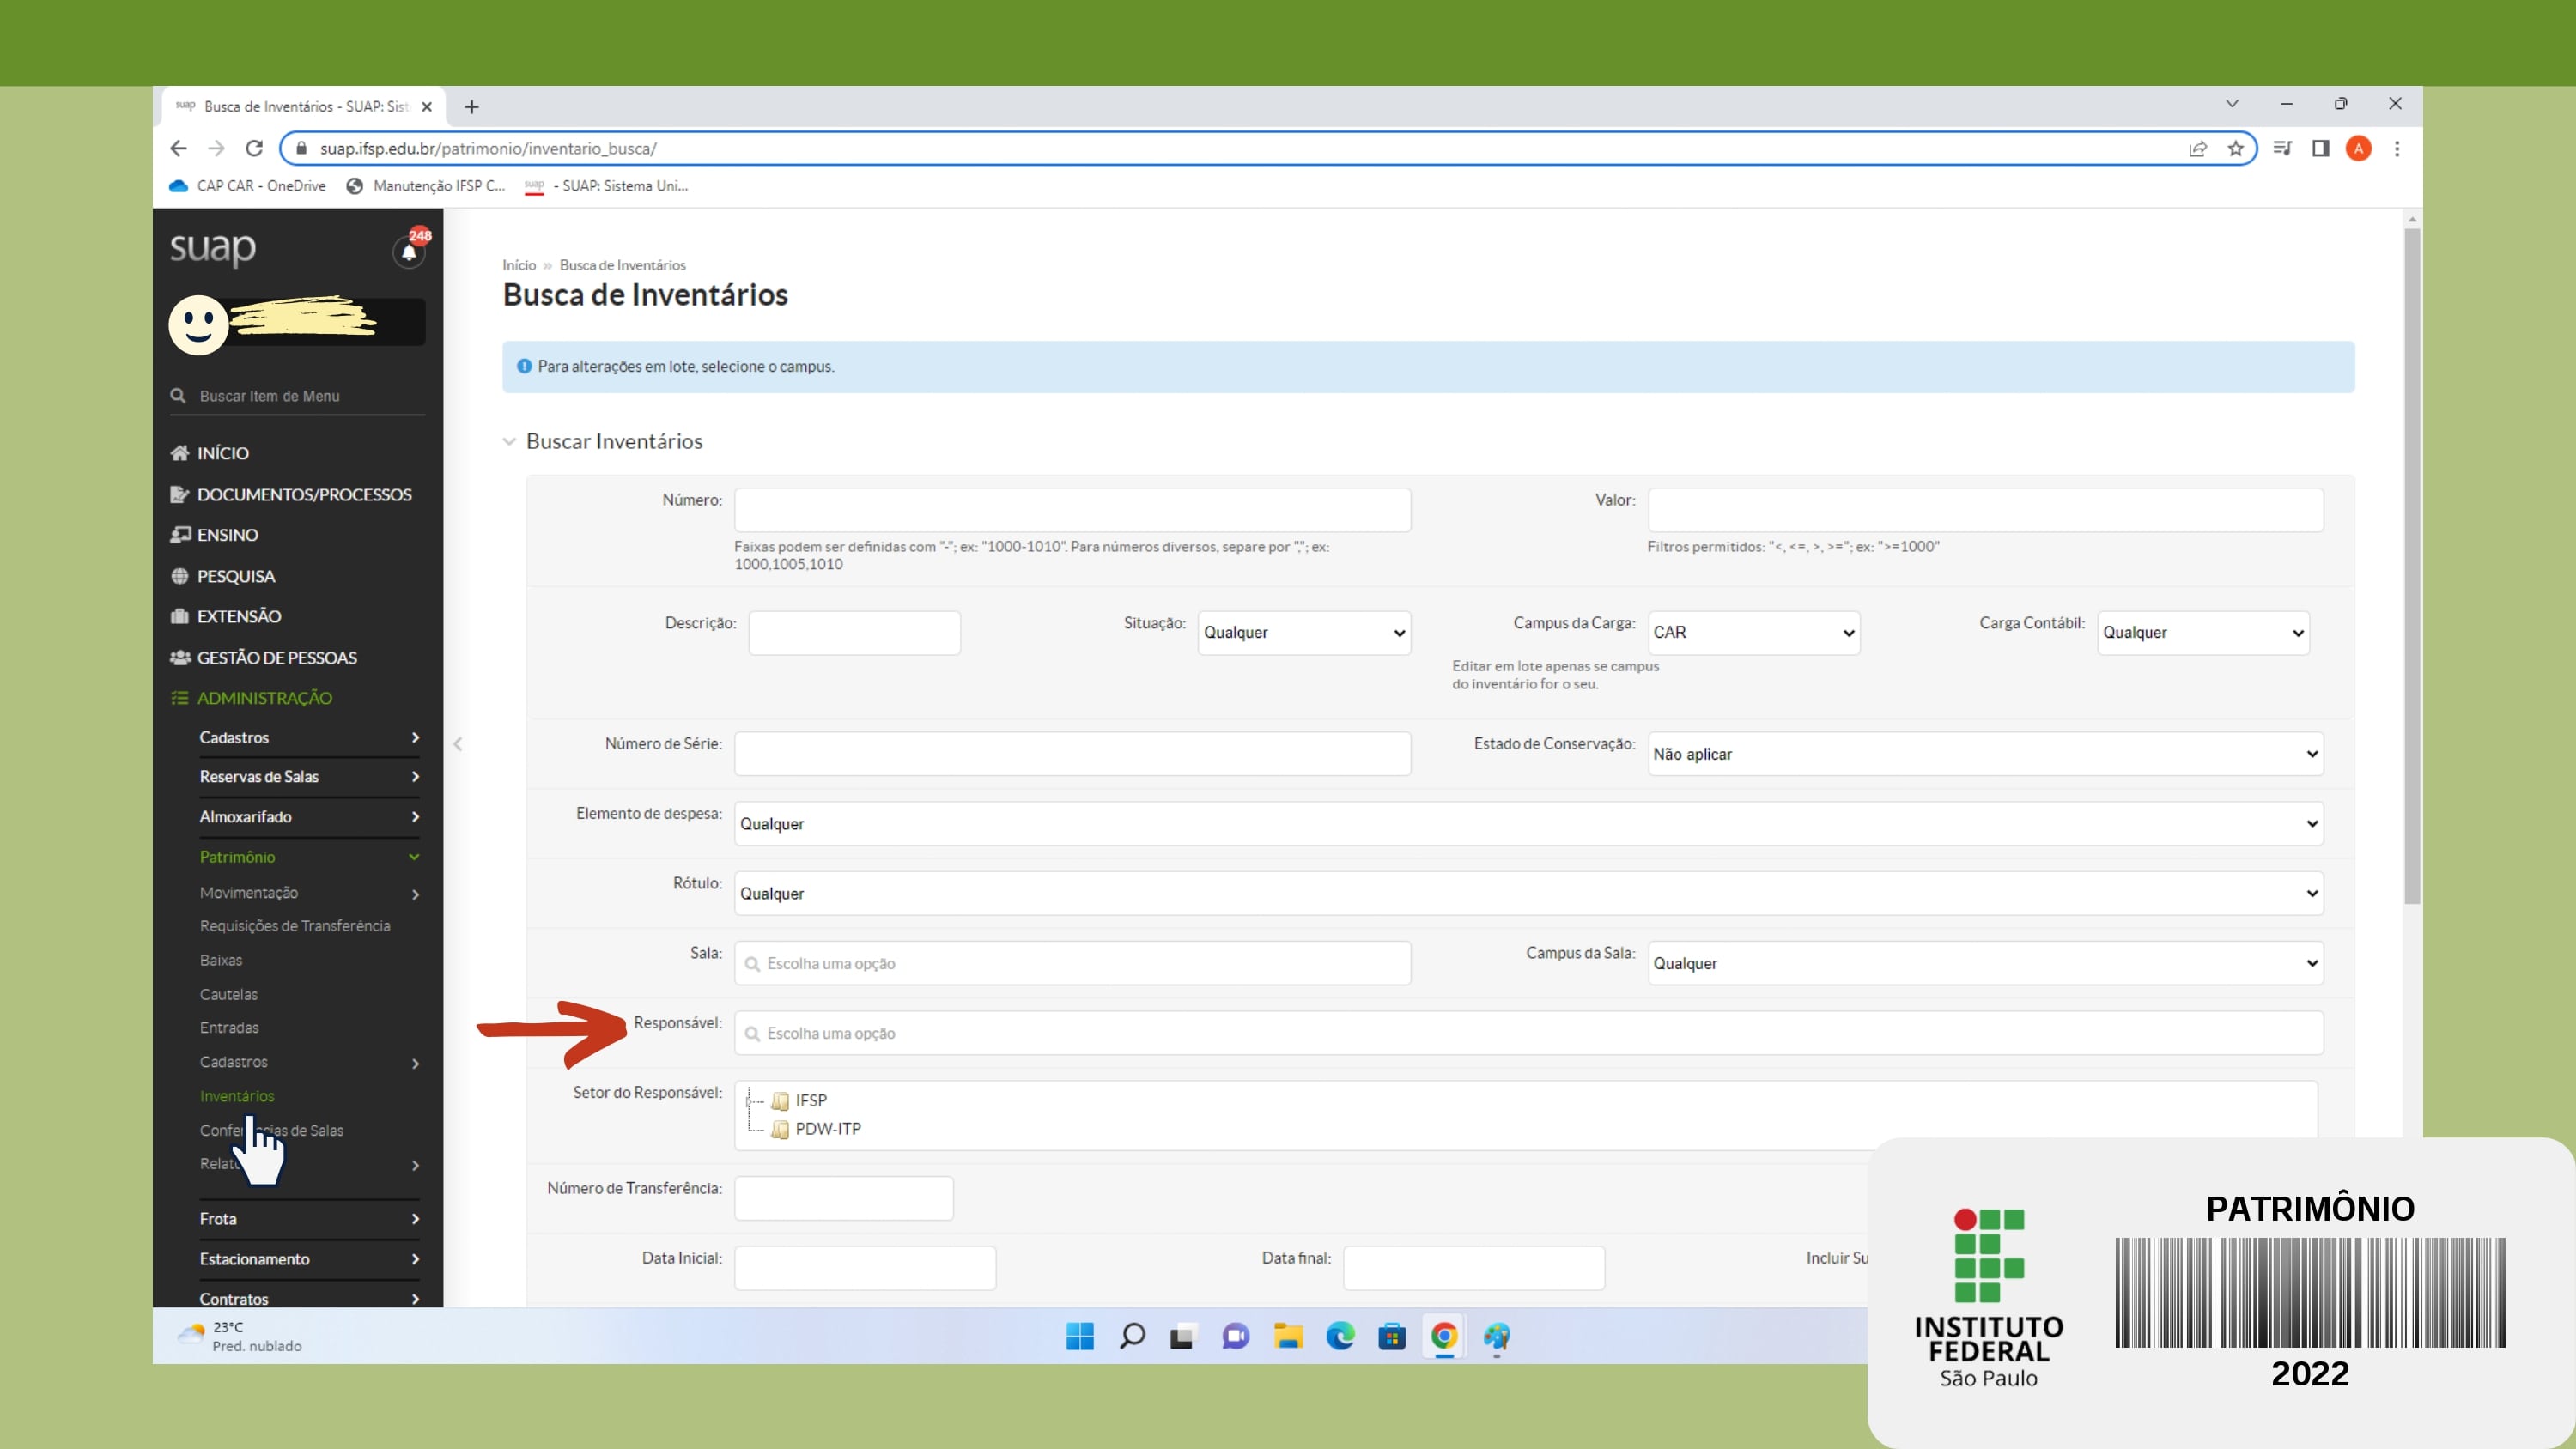The width and height of the screenshot is (2576, 1449).
Task: Open the Chrome three-dot menu
Action: click(x=2397, y=149)
